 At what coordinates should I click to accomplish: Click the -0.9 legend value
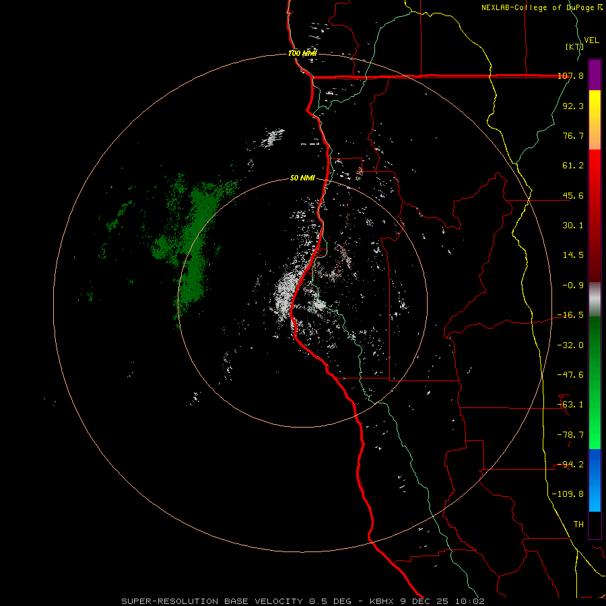coord(573,285)
